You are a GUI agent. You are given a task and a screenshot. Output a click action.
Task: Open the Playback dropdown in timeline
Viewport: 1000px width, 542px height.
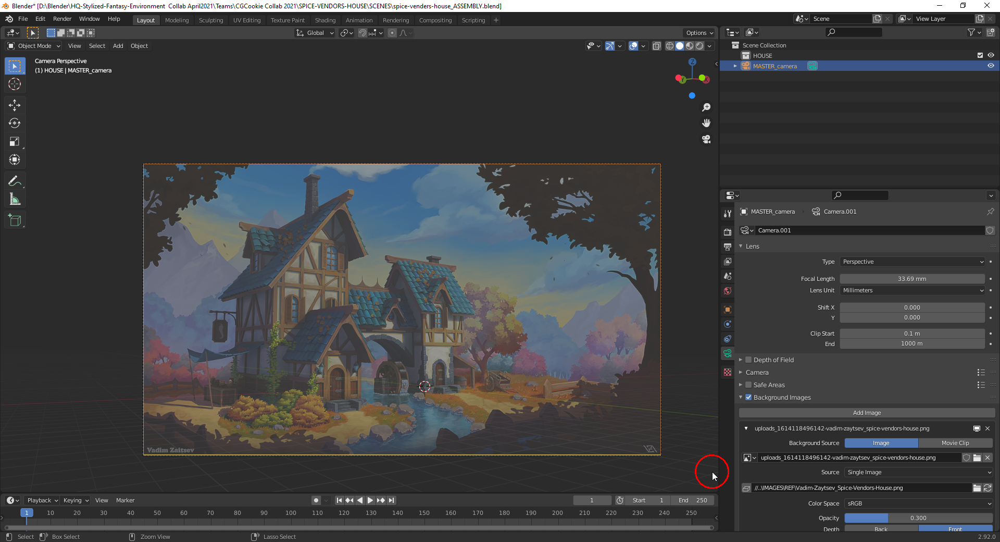(42, 501)
